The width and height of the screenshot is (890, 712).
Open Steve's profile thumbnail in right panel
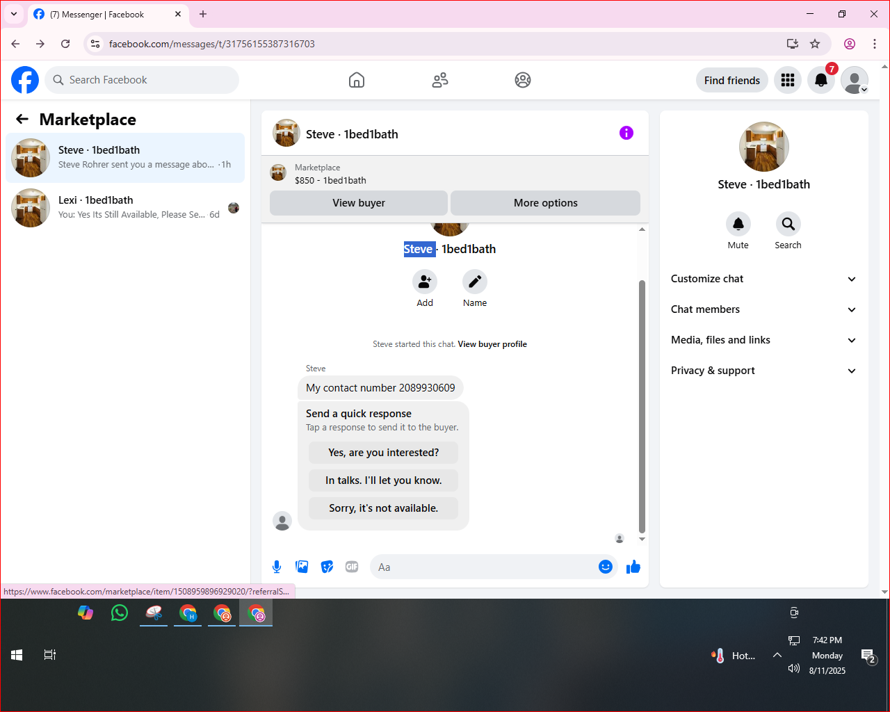point(764,147)
